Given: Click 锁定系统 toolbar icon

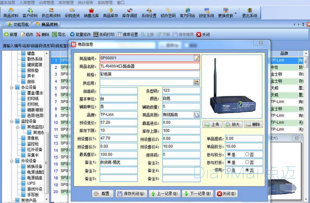Looking at the screenshot, I should pyautogui.click(x=206, y=13).
